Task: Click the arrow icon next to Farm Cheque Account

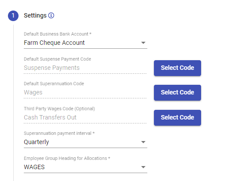Action: pyautogui.click(x=143, y=43)
